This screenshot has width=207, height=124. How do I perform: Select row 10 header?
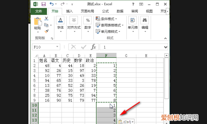[34, 105]
